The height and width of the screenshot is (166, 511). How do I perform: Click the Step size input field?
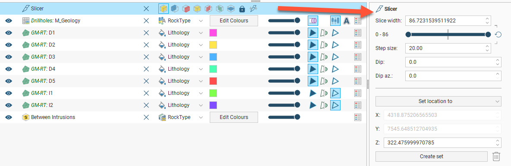click(448, 48)
